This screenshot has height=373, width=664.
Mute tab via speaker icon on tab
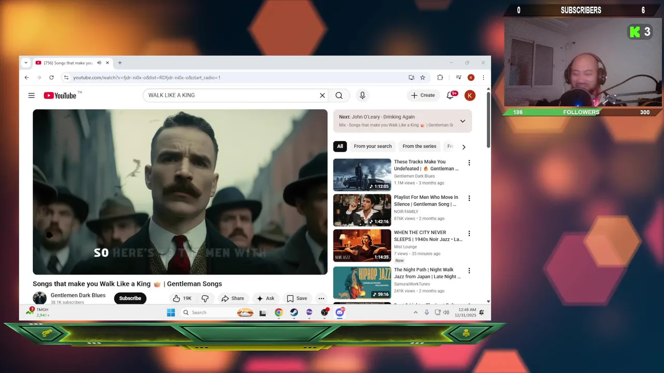pos(99,63)
